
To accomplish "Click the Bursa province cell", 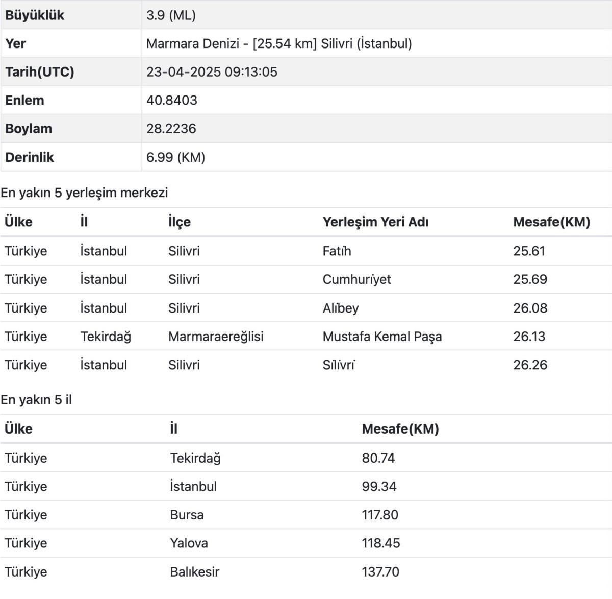I will click(x=187, y=515).
